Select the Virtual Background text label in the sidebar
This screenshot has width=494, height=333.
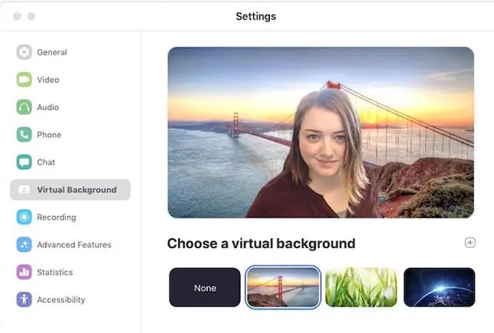pos(77,190)
